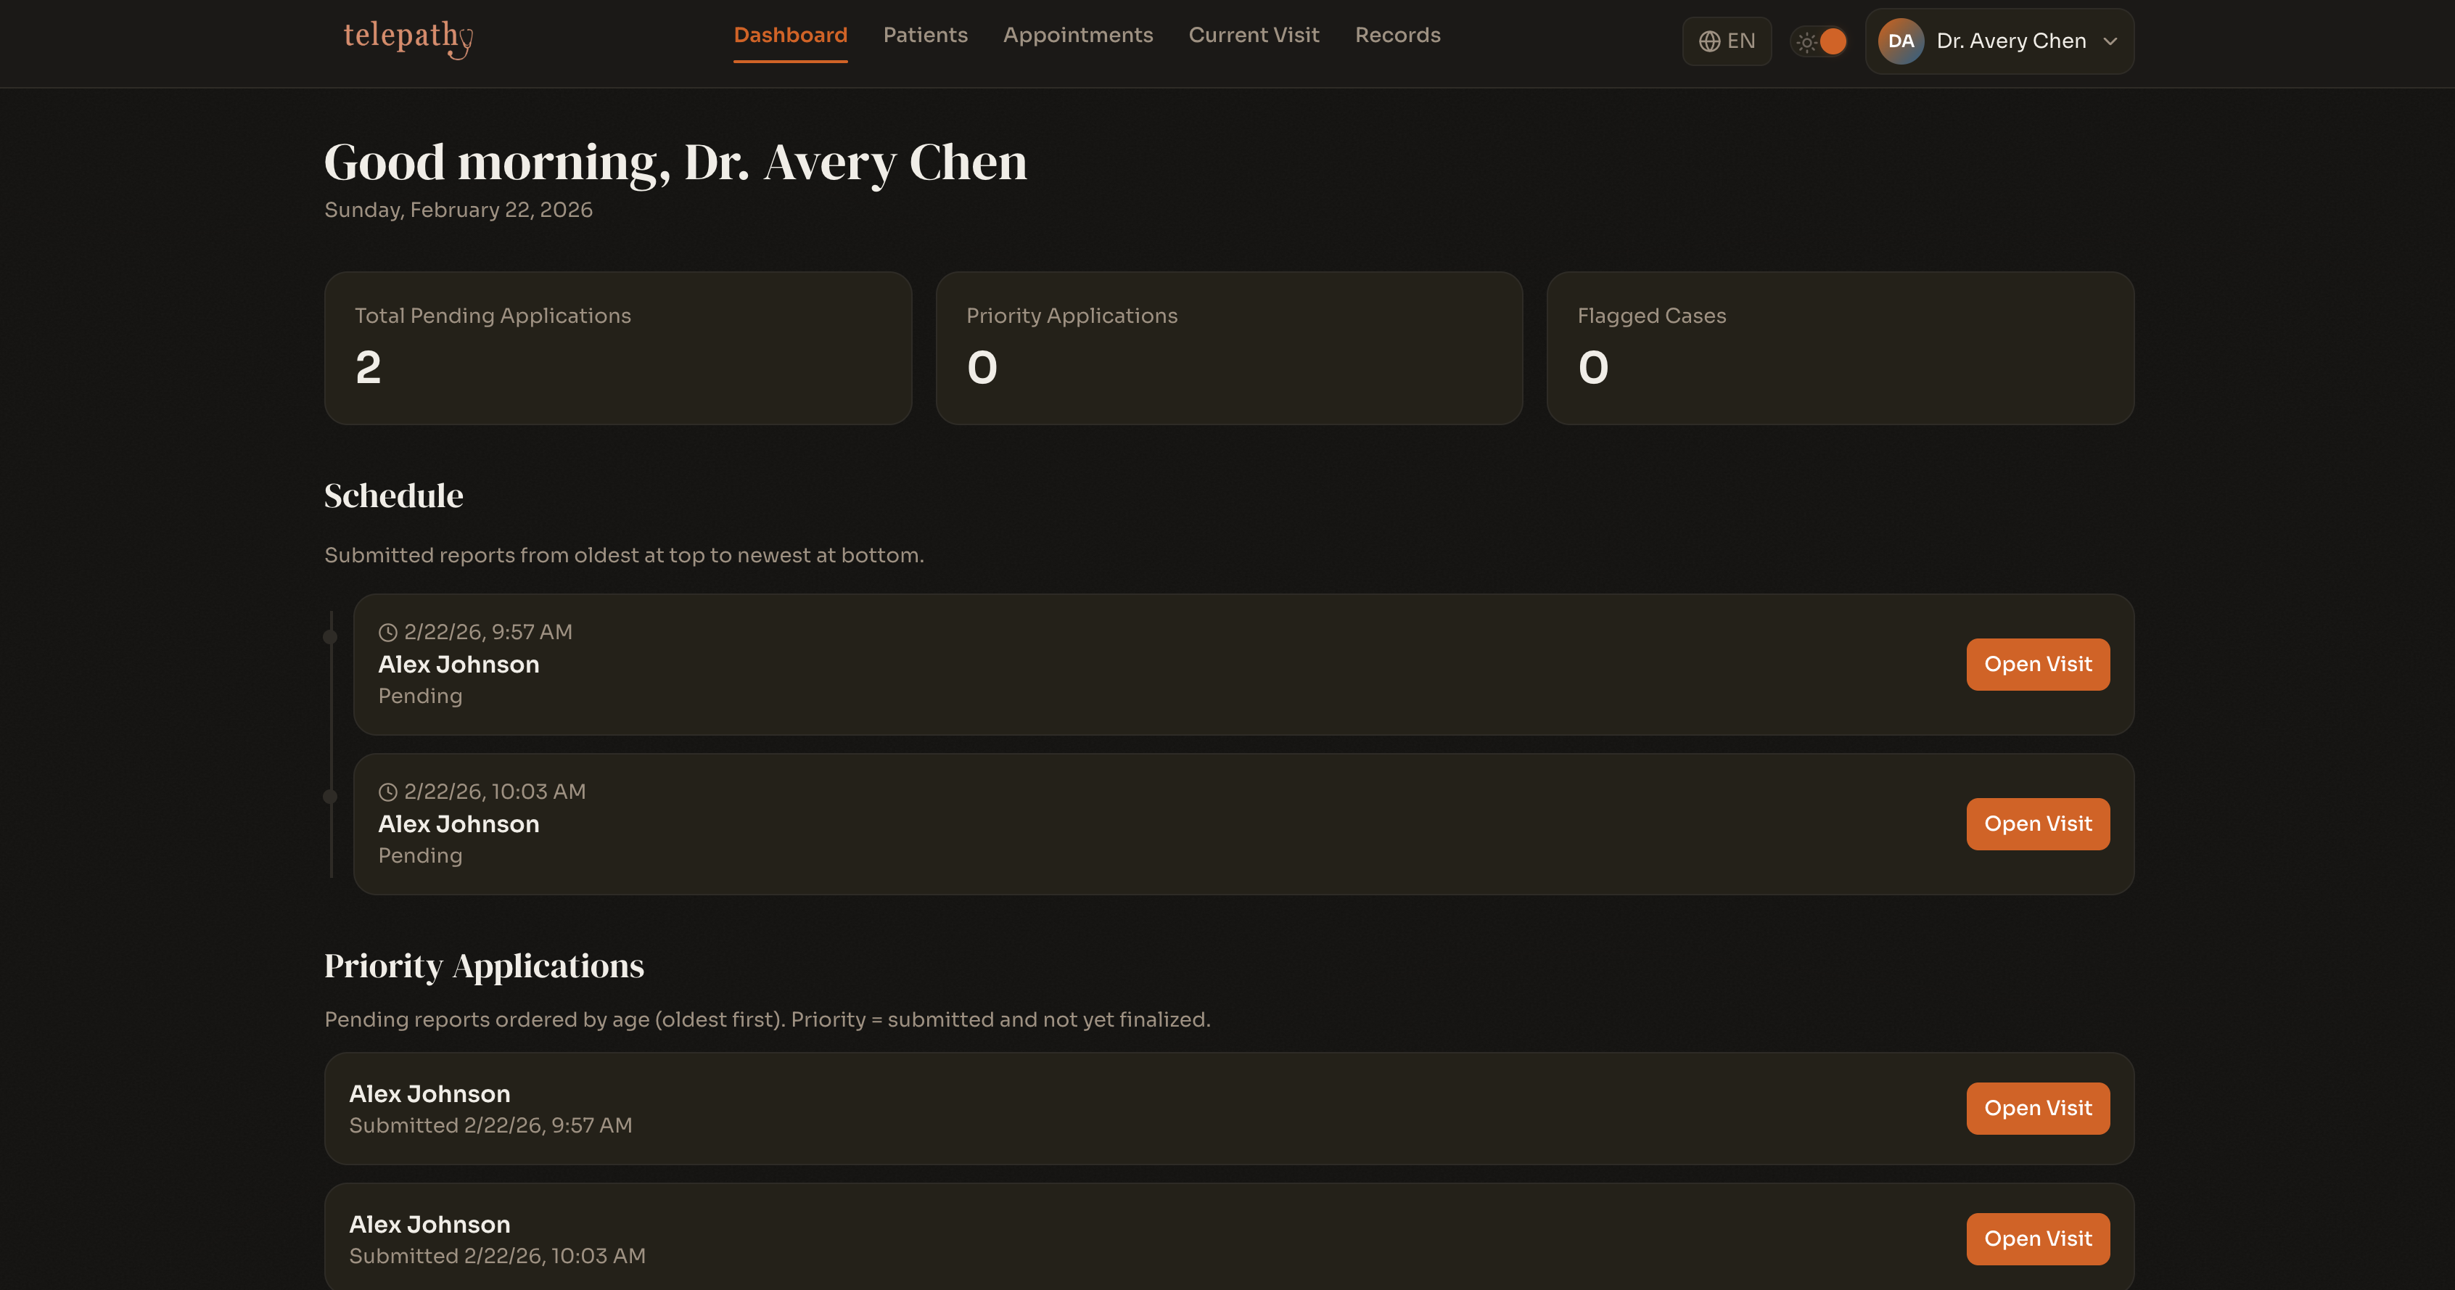The height and width of the screenshot is (1290, 2455).
Task: Expand the Dr. Avery Chen account chevron
Action: click(x=2110, y=41)
